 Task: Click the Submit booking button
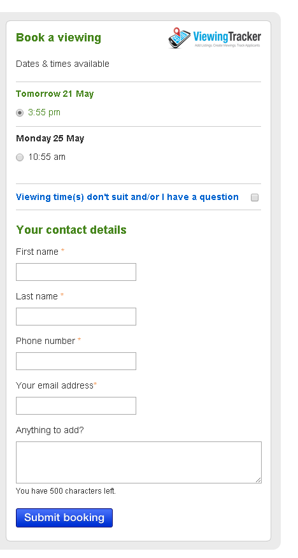[x=64, y=518]
